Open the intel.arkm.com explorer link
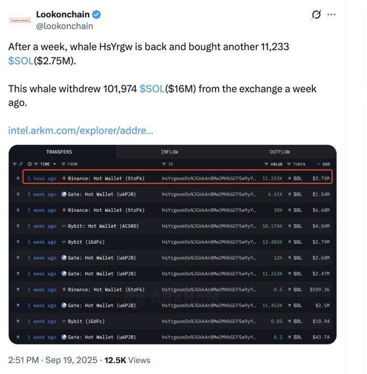 (81, 130)
